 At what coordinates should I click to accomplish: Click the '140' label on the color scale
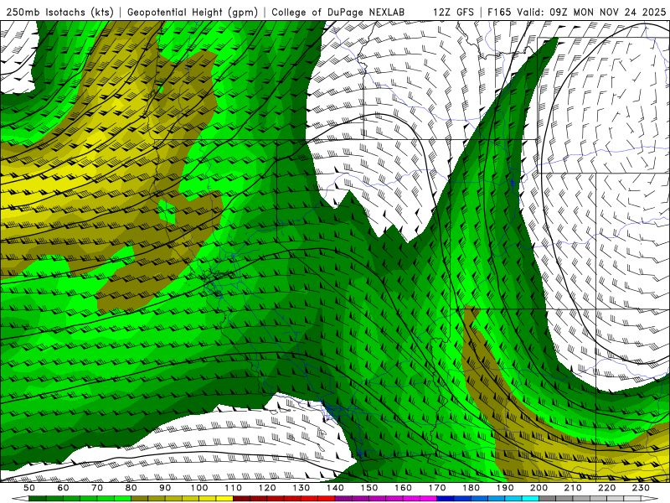coord(335,488)
